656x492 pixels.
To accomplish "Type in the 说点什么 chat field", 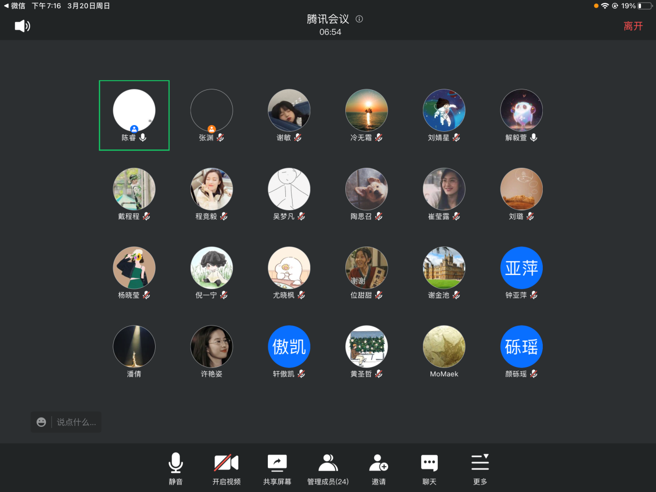I will pyautogui.click(x=76, y=422).
